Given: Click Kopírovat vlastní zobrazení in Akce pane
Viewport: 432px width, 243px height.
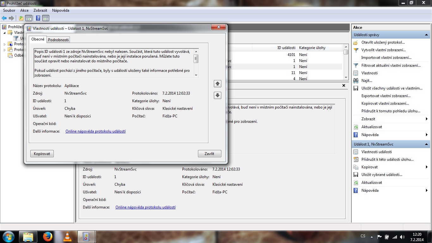Looking at the screenshot, I should pyautogui.click(x=385, y=103).
